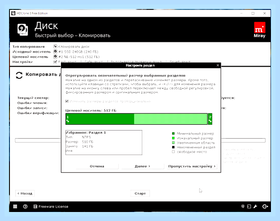The height and width of the screenshot is (221, 280).
Task: Click the 141 ГБ used value
Action: click(x=88, y=146)
